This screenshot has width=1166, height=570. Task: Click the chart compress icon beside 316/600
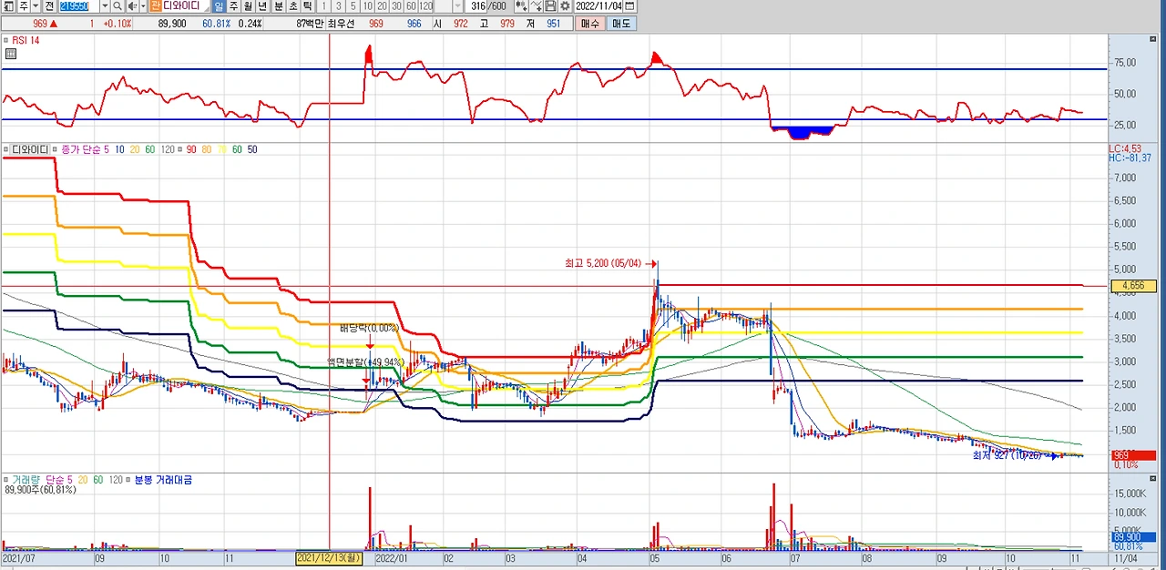pyautogui.click(x=521, y=6)
